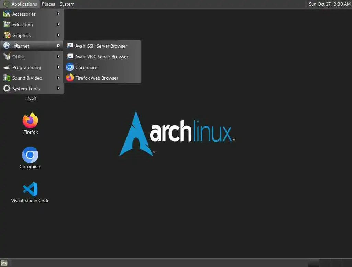Click the Internet globe icon

7,46
